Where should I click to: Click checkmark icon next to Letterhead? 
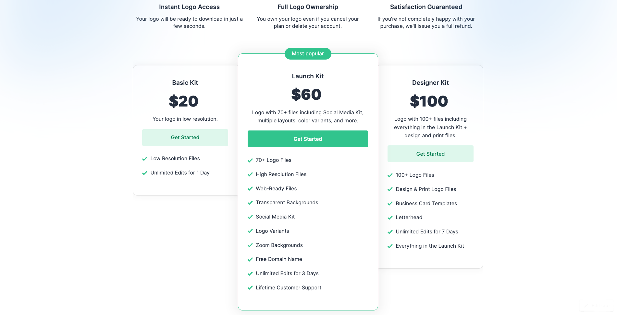point(390,218)
